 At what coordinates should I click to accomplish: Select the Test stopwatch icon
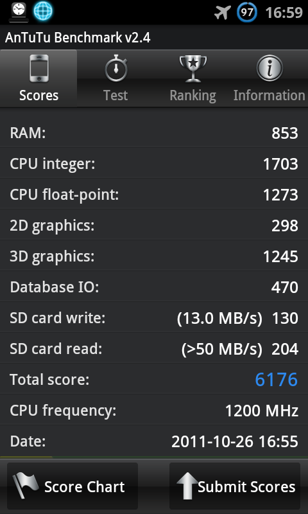tap(116, 69)
